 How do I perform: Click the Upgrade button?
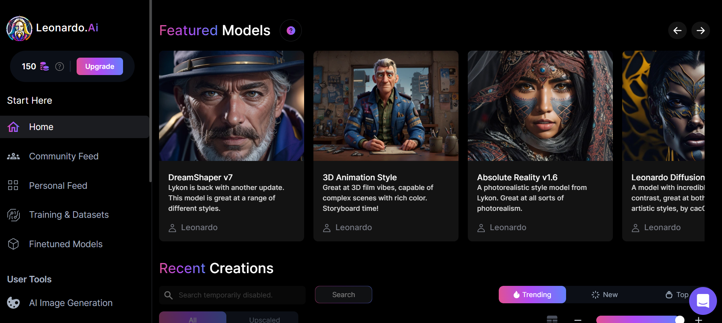point(100,66)
